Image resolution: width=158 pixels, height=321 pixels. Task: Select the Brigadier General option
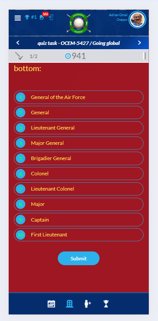[x=79, y=158]
